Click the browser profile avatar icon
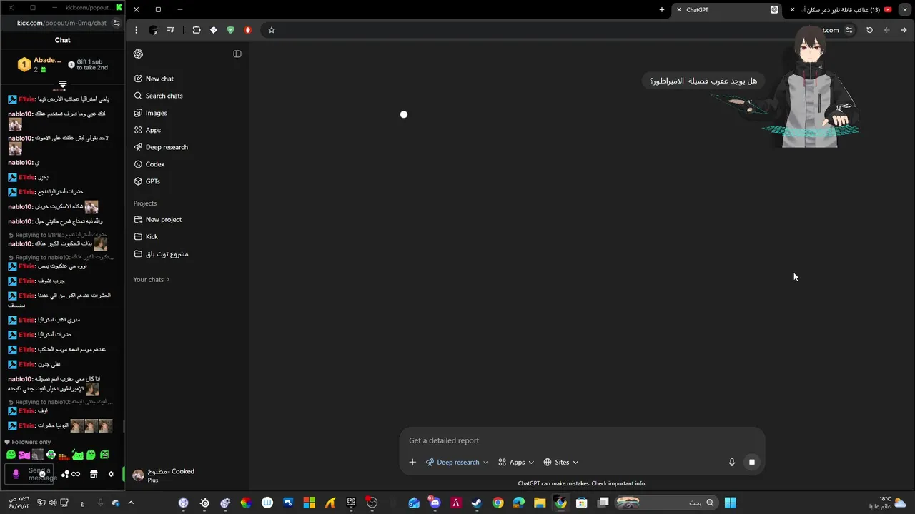This screenshot has height=514, width=915. [x=153, y=30]
